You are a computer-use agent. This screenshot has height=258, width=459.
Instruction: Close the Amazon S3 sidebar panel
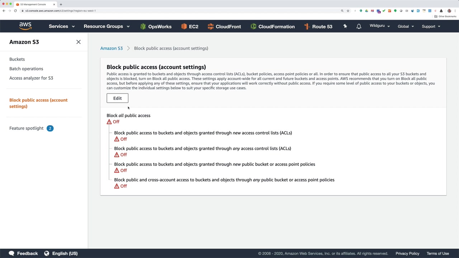pyautogui.click(x=79, y=42)
